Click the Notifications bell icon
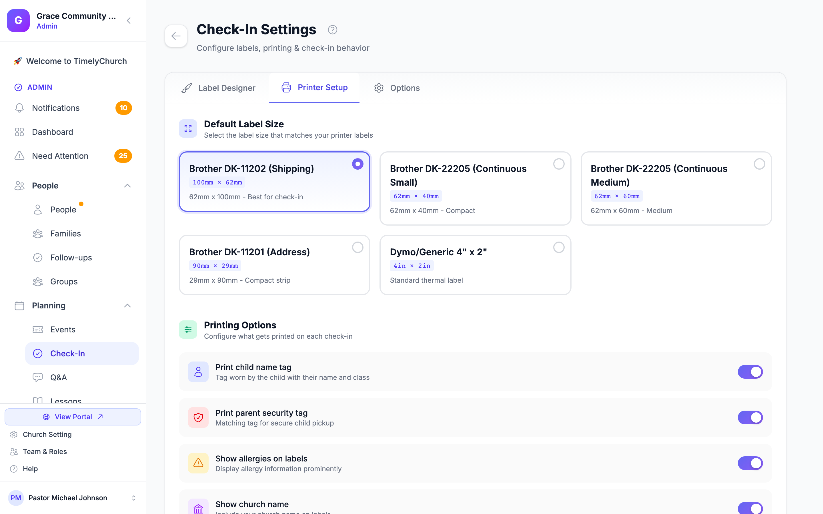 [x=19, y=108]
